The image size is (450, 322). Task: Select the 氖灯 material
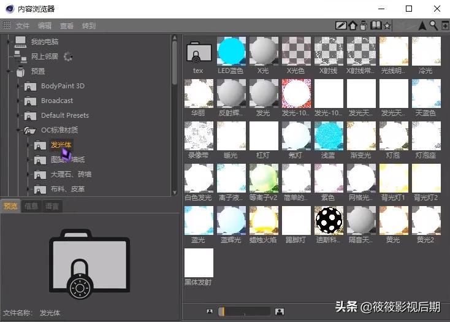(296, 136)
